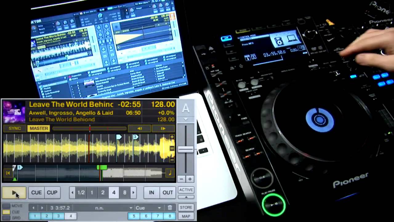Click remaining time -02:55
The image size is (394, 222).
point(129,104)
